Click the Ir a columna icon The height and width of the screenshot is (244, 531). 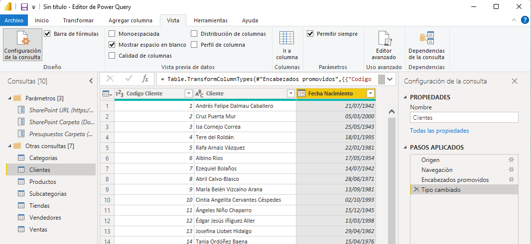click(286, 38)
